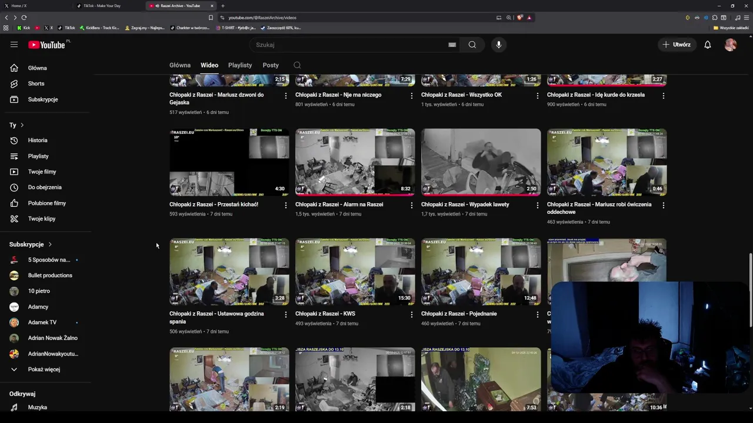This screenshot has width=753, height=423.
Task: Switch to TikTok - Make Your Day tab
Action: 109,6
